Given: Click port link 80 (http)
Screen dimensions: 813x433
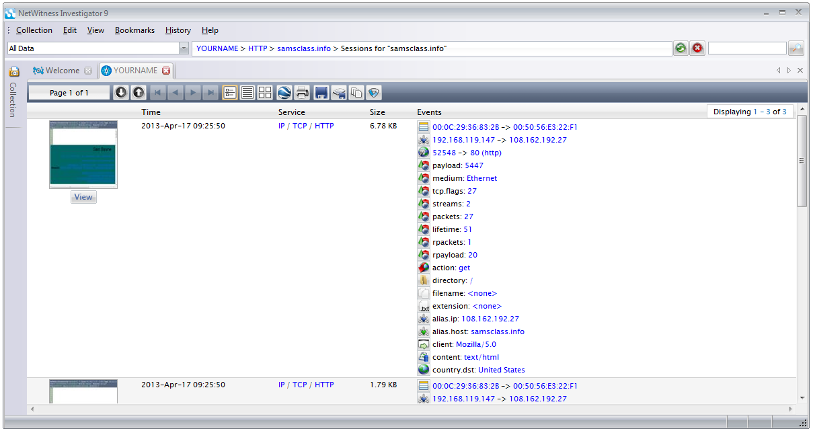Looking at the screenshot, I should 485,153.
